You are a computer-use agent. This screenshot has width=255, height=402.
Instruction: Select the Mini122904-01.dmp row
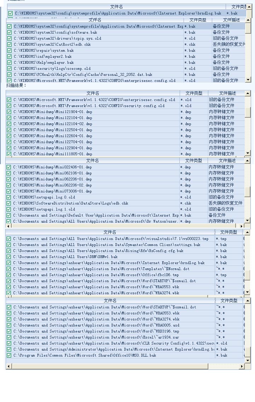(x=125, y=148)
